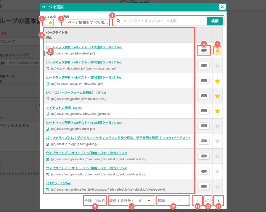Click the 移動 page number input
The height and width of the screenshot is (212, 266).
tap(178, 201)
